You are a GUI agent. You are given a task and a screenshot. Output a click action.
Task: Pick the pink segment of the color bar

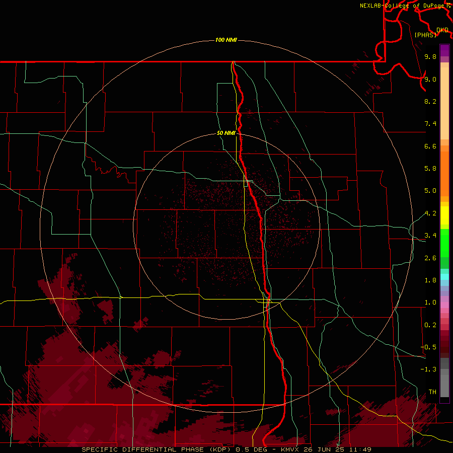click(x=444, y=305)
